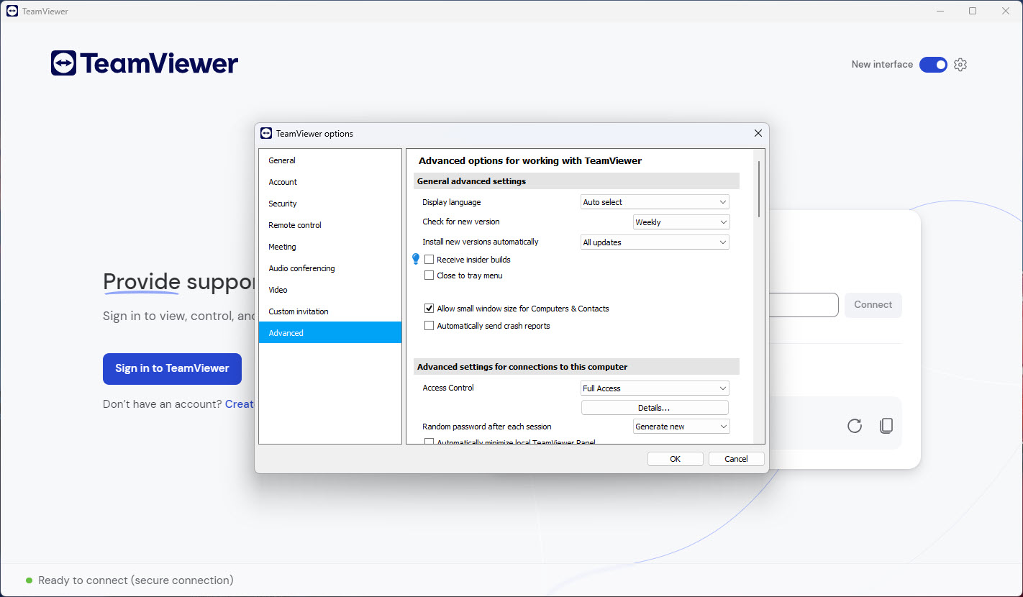Click the refresh password icon in main window
Screen dimensions: 1023x597
tap(855, 426)
